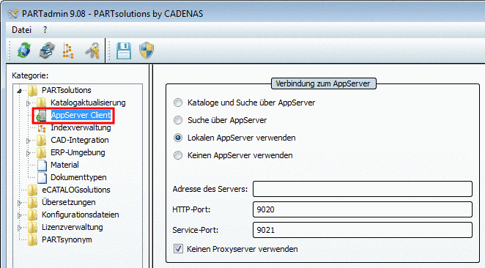Click the ERP-Umgebung folder icon
The width and height of the screenshot is (485, 268).
coord(42,153)
